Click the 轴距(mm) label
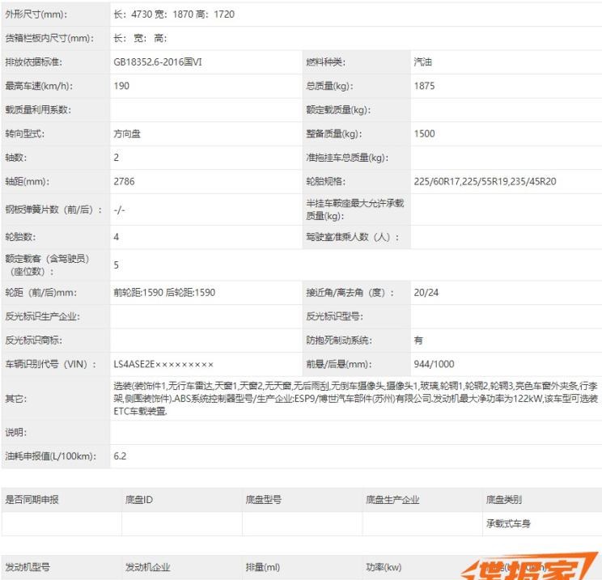This screenshot has height=580, width=602. pos(27,181)
